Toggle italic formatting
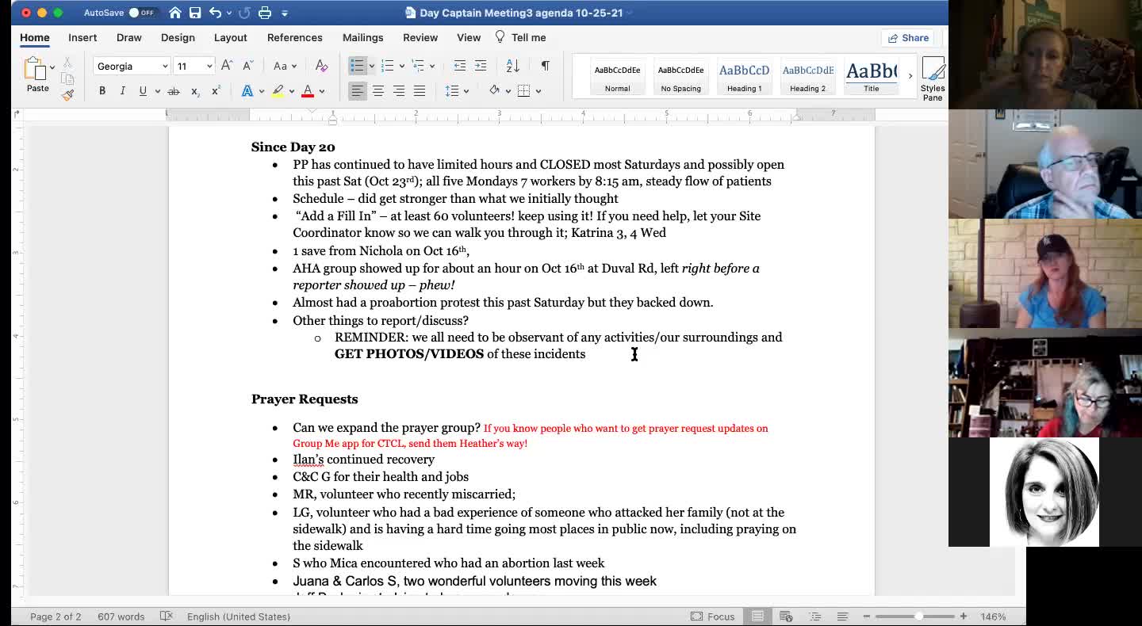 (x=122, y=91)
